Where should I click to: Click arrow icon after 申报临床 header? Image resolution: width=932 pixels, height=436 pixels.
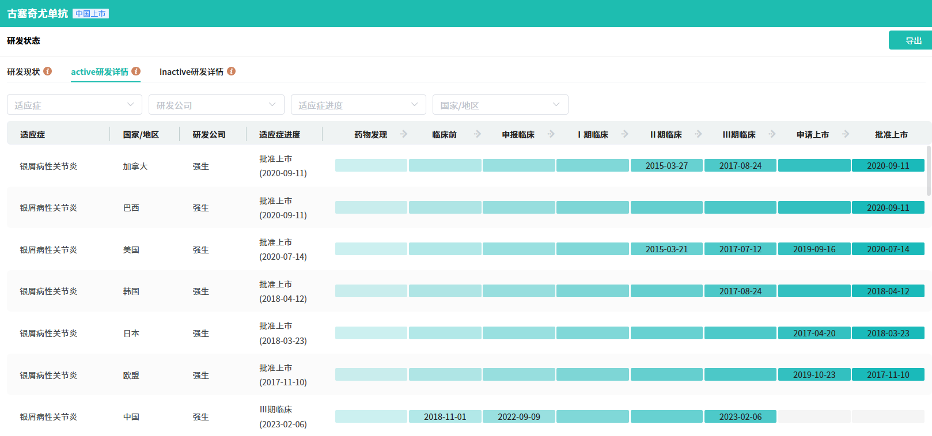click(x=551, y=134)
